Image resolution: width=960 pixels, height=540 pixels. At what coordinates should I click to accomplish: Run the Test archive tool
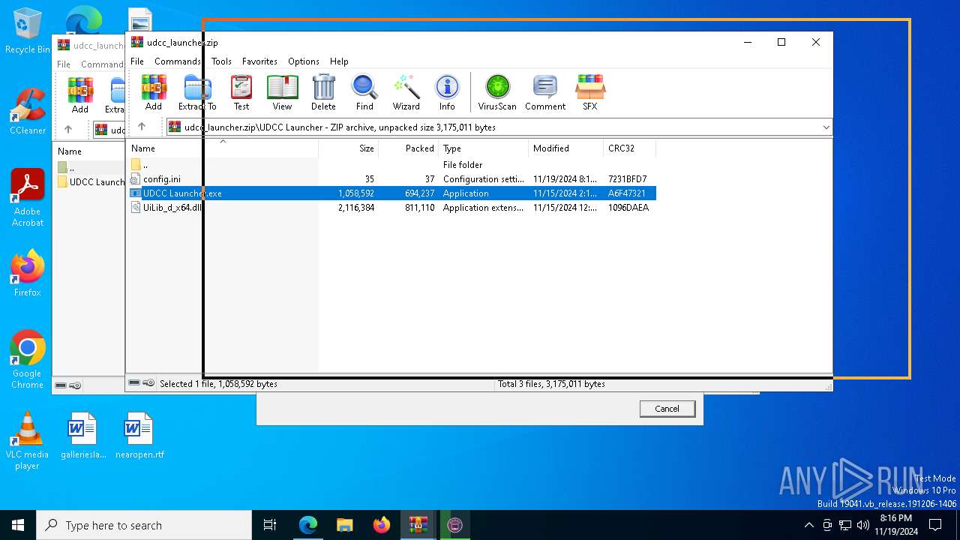241,93
